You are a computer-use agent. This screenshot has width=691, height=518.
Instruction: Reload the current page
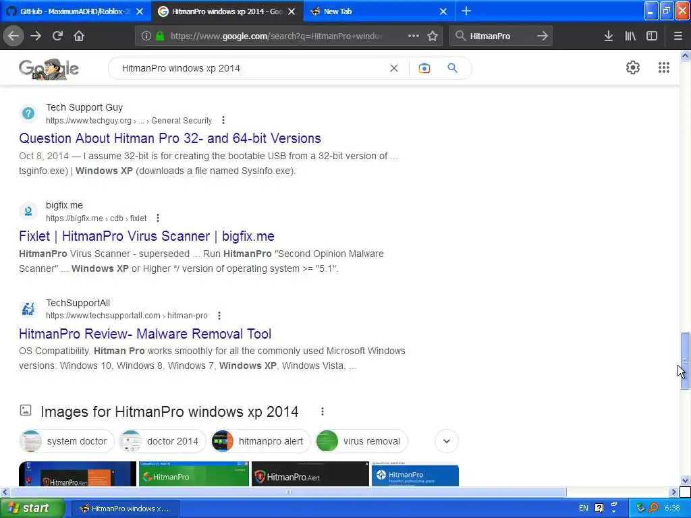[57, 36]
